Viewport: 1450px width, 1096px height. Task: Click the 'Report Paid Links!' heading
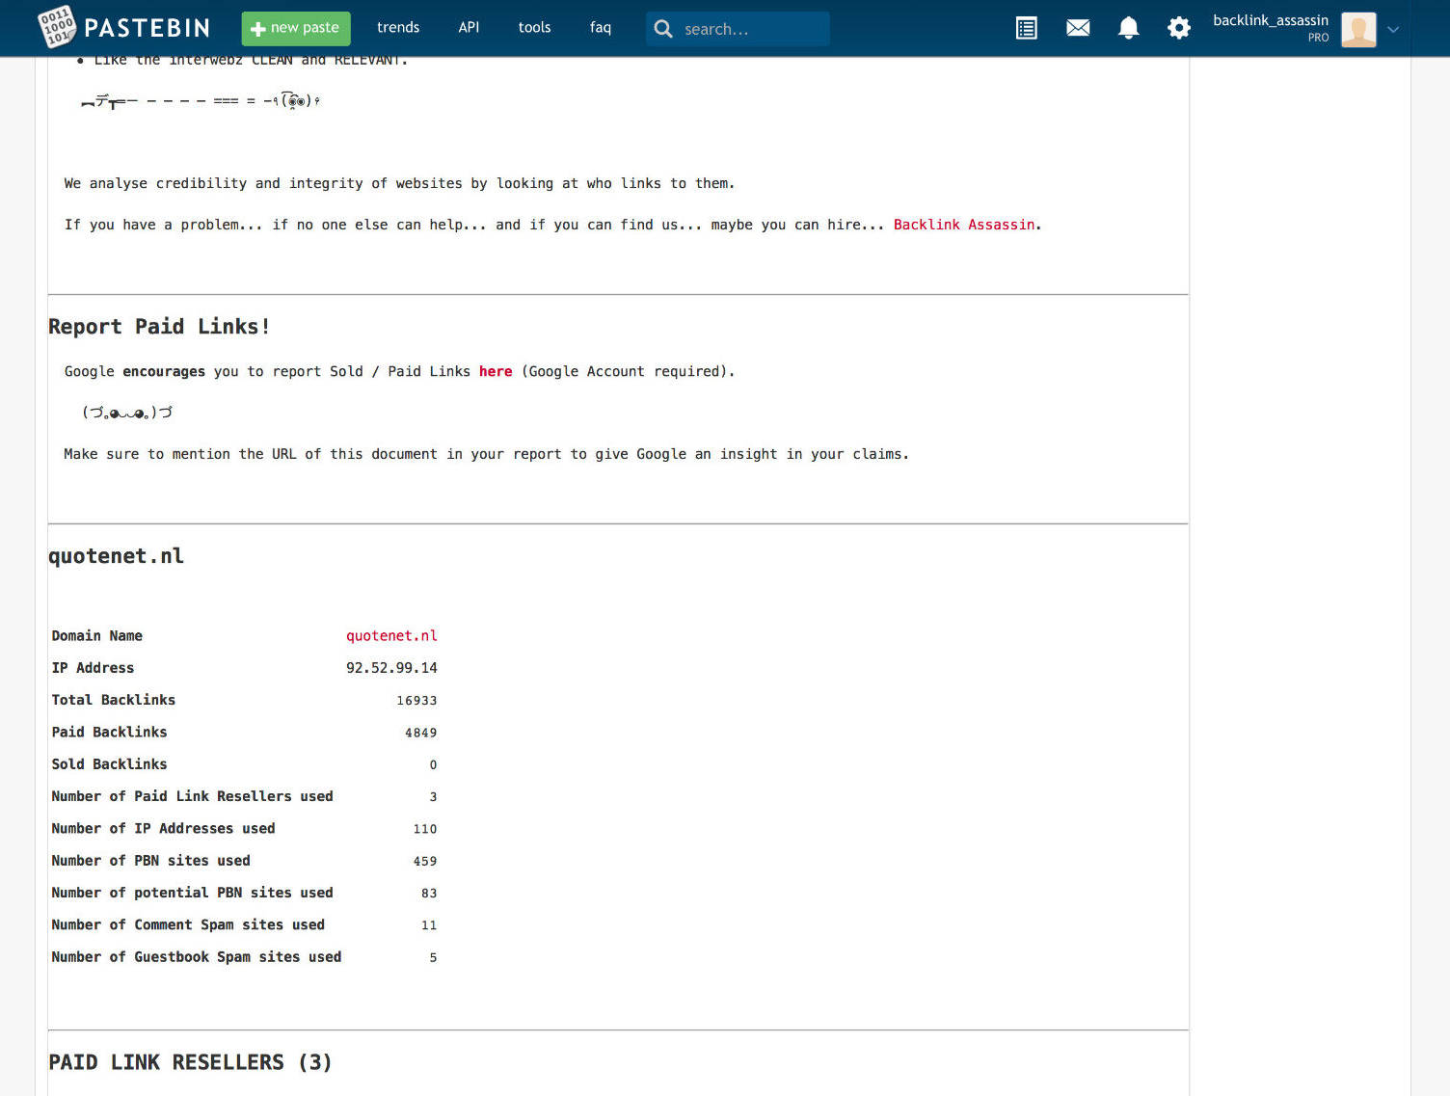(159, 327)
